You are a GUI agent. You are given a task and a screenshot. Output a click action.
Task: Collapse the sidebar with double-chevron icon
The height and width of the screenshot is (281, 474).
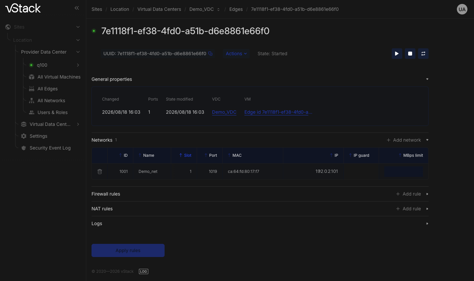[x=77, y=8]
